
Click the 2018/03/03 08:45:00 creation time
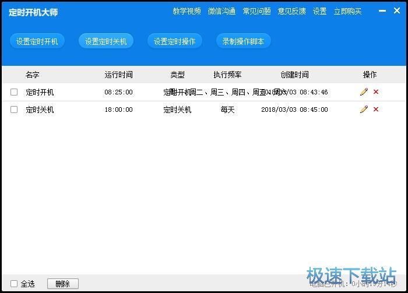pyautogui.click(x=294, y=110)
